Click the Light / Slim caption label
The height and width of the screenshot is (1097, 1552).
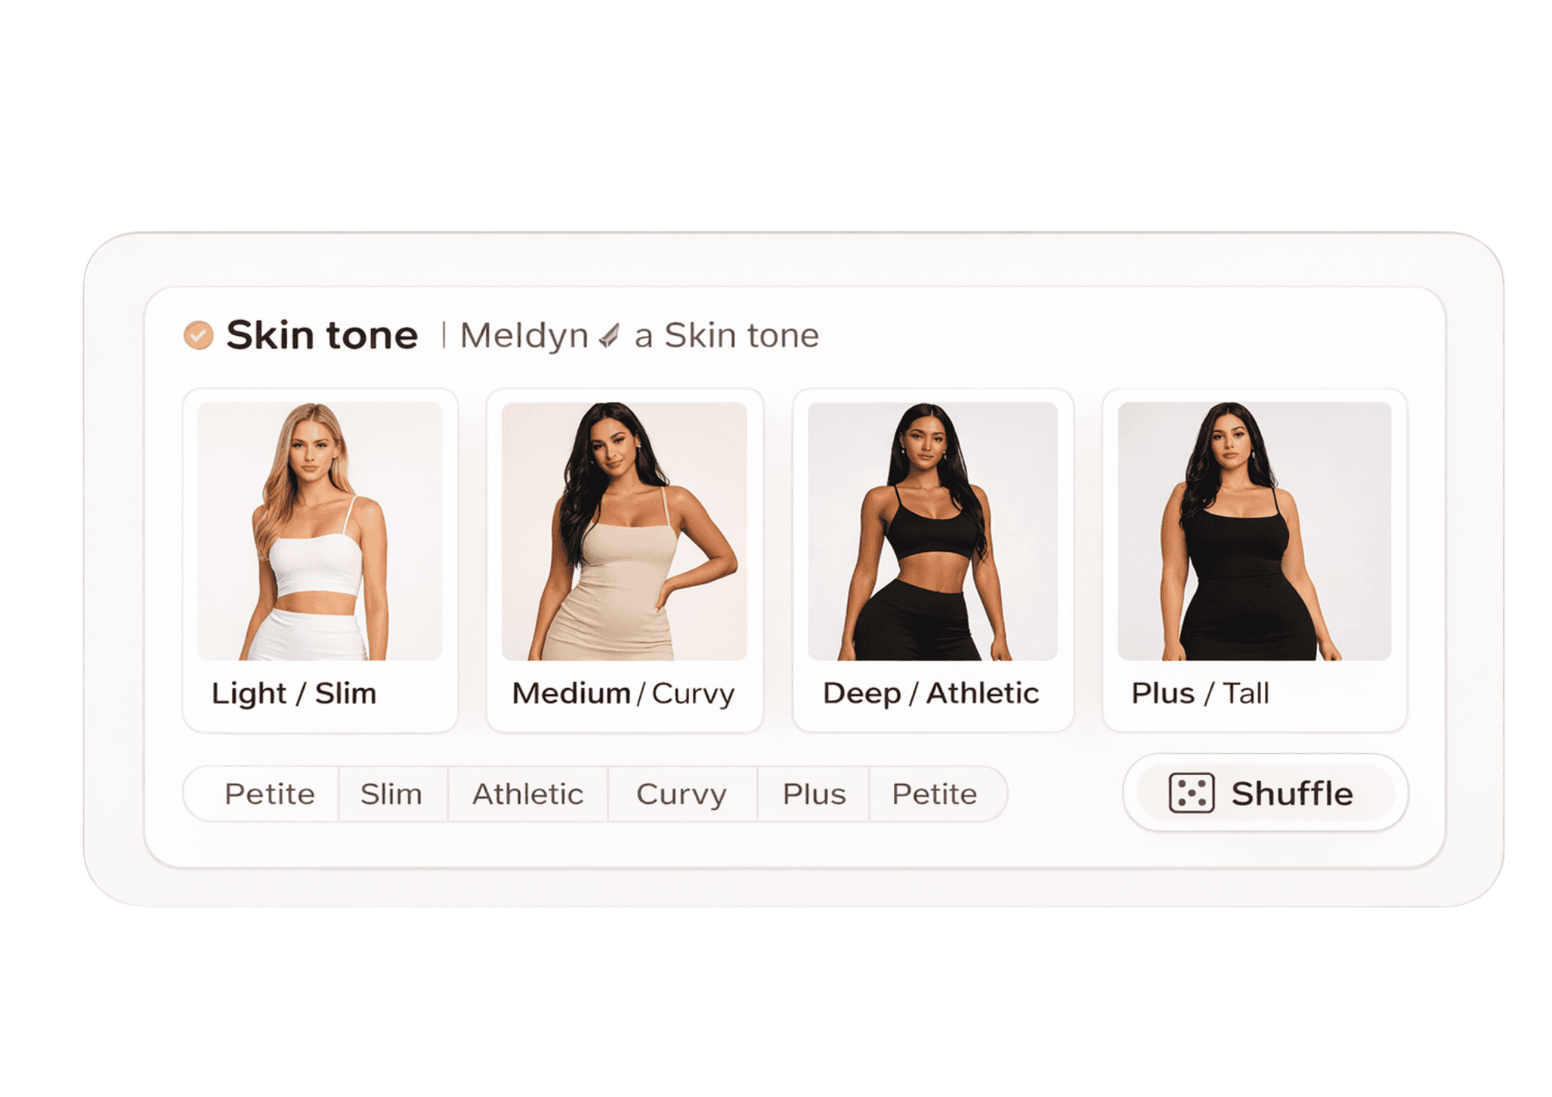(x=293, y=693)
